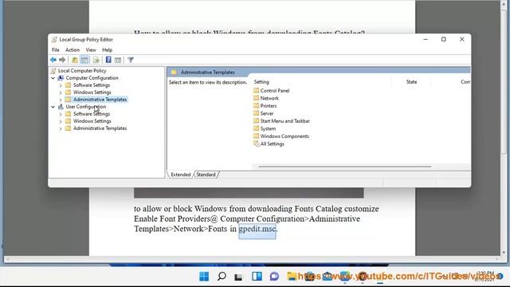Click the Local Group Policy Editor title bar icon
This screenshot has width=510, height=287.
[x=54, y=39]
